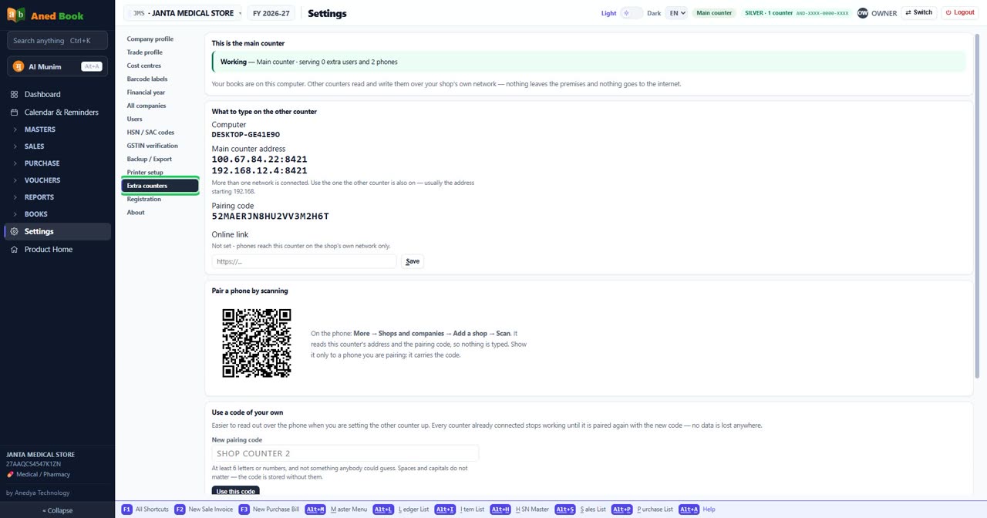Click the pairing QR code image
The height and width of the screenshot is (518, 987).
[257, 343]
